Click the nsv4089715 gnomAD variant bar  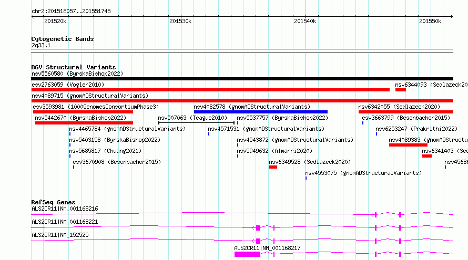coord(242,101)
